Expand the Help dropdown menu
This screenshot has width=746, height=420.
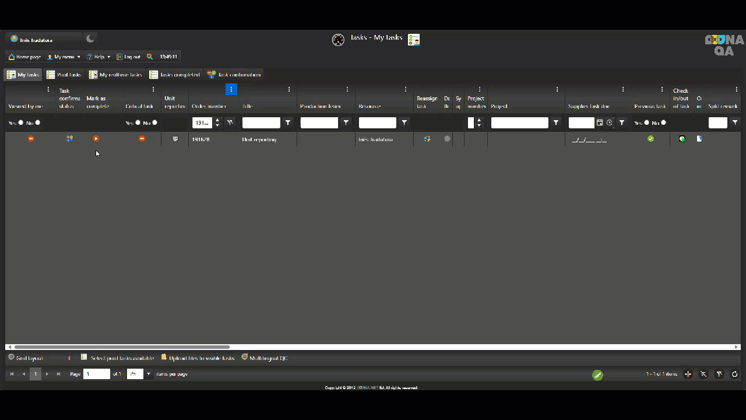(98, 57)
